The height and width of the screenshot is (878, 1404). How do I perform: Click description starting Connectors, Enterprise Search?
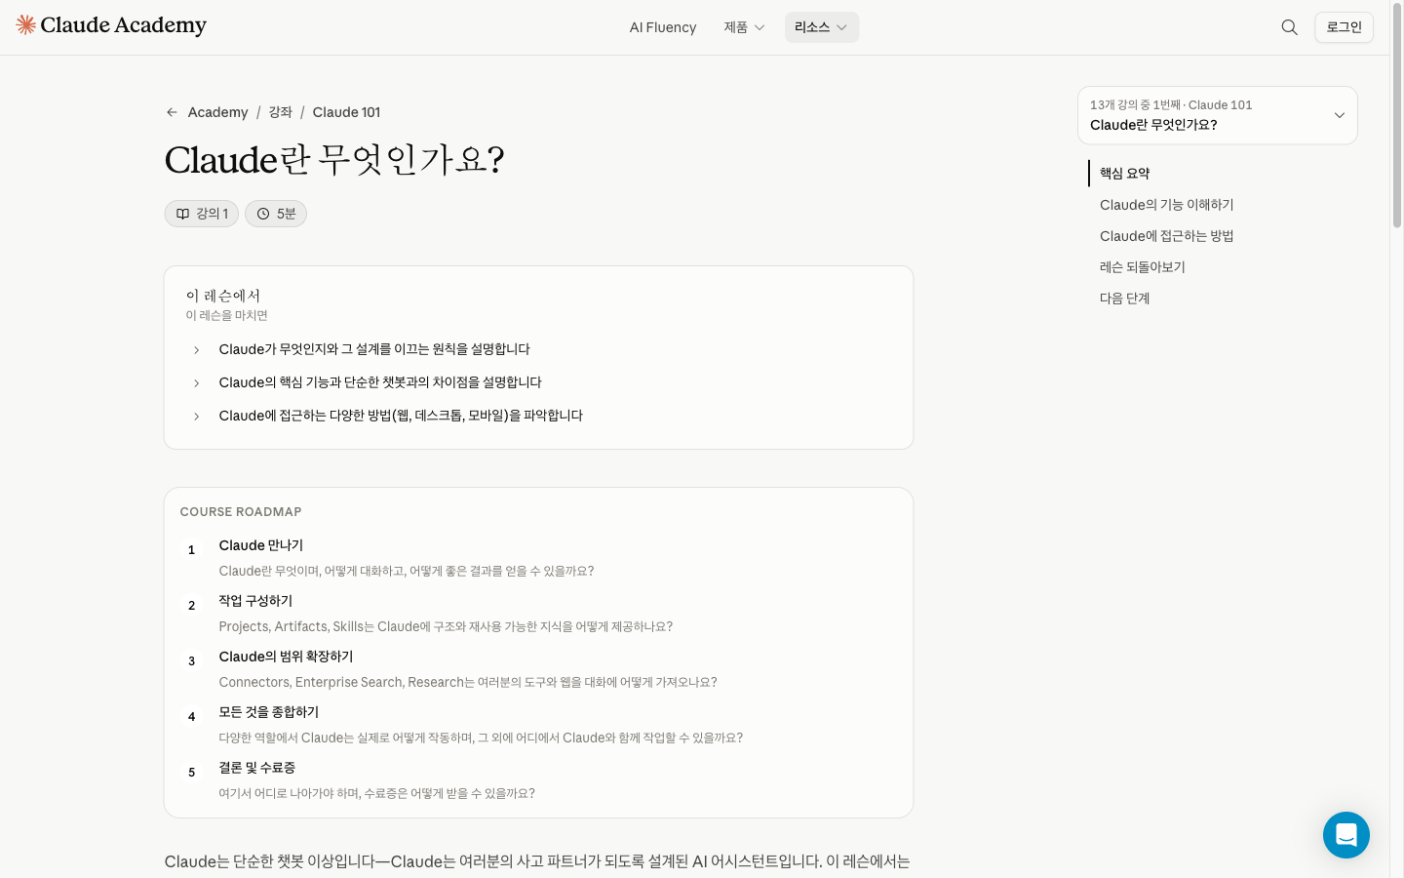468,682
